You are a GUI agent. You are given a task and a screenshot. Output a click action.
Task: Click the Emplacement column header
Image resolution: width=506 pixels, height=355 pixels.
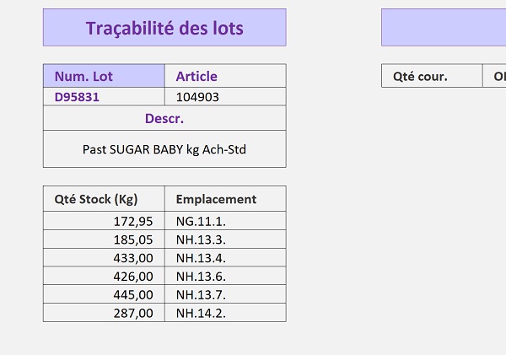tap(225, 199)
